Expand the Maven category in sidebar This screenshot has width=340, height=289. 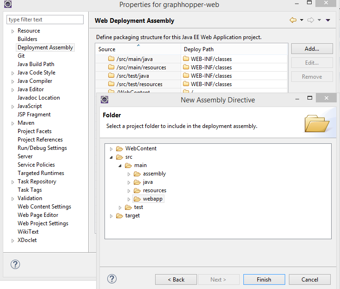pos(13,123)
